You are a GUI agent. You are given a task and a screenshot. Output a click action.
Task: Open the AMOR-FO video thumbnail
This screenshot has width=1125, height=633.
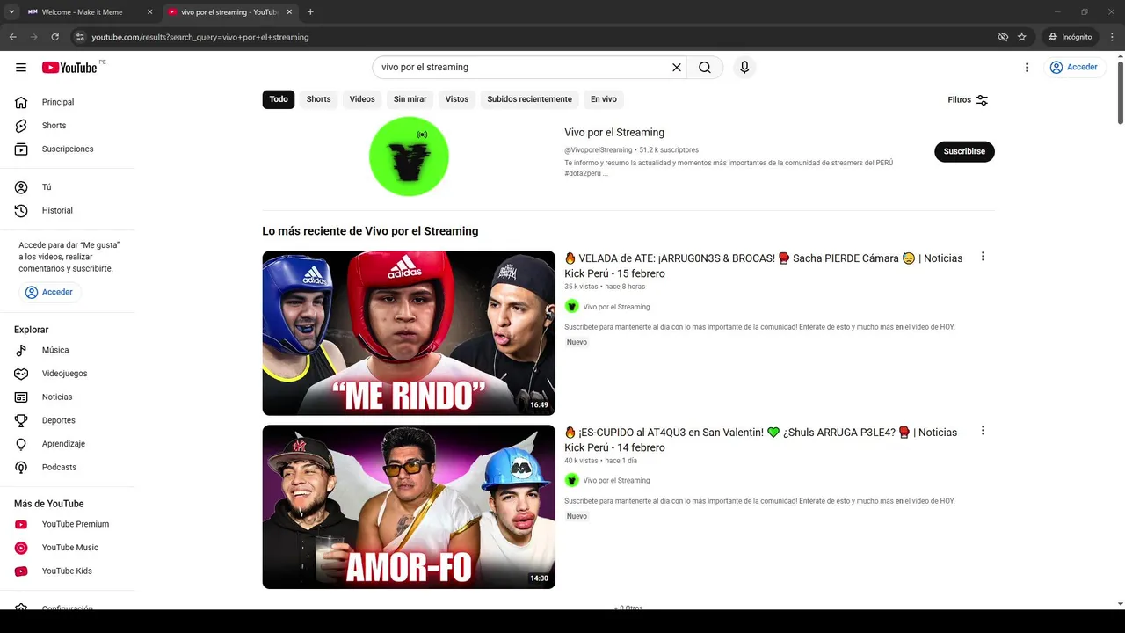[409, 507]
